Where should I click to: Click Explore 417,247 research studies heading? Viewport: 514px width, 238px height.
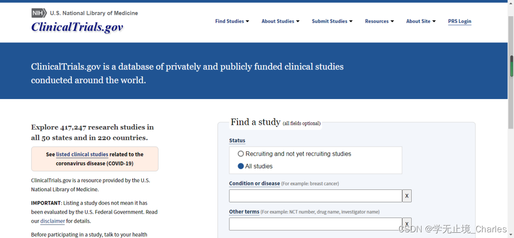[x=92, y=132]
